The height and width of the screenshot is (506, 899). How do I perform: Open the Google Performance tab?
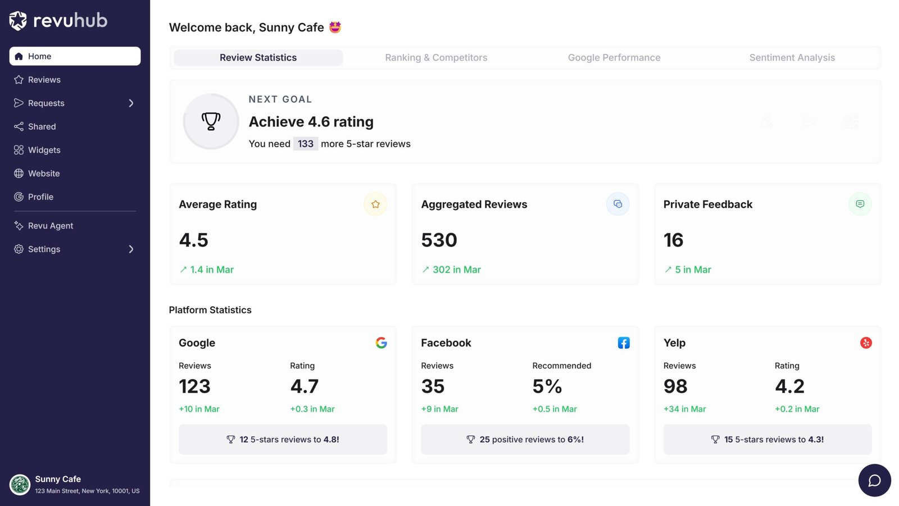point(614,58)
